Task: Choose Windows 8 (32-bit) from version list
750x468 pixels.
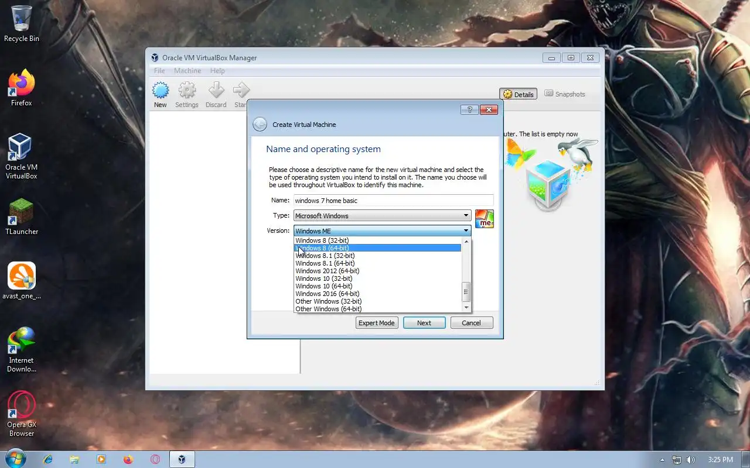Action: point(378,240)
